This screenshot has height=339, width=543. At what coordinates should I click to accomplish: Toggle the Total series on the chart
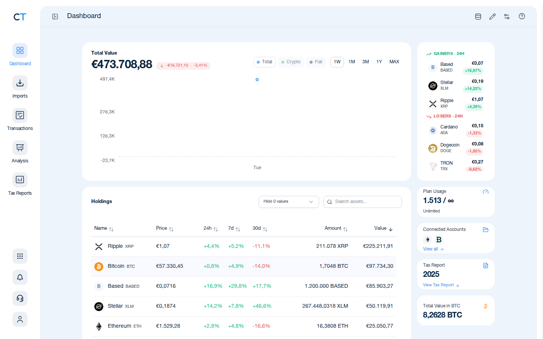[x=264, y=62]
